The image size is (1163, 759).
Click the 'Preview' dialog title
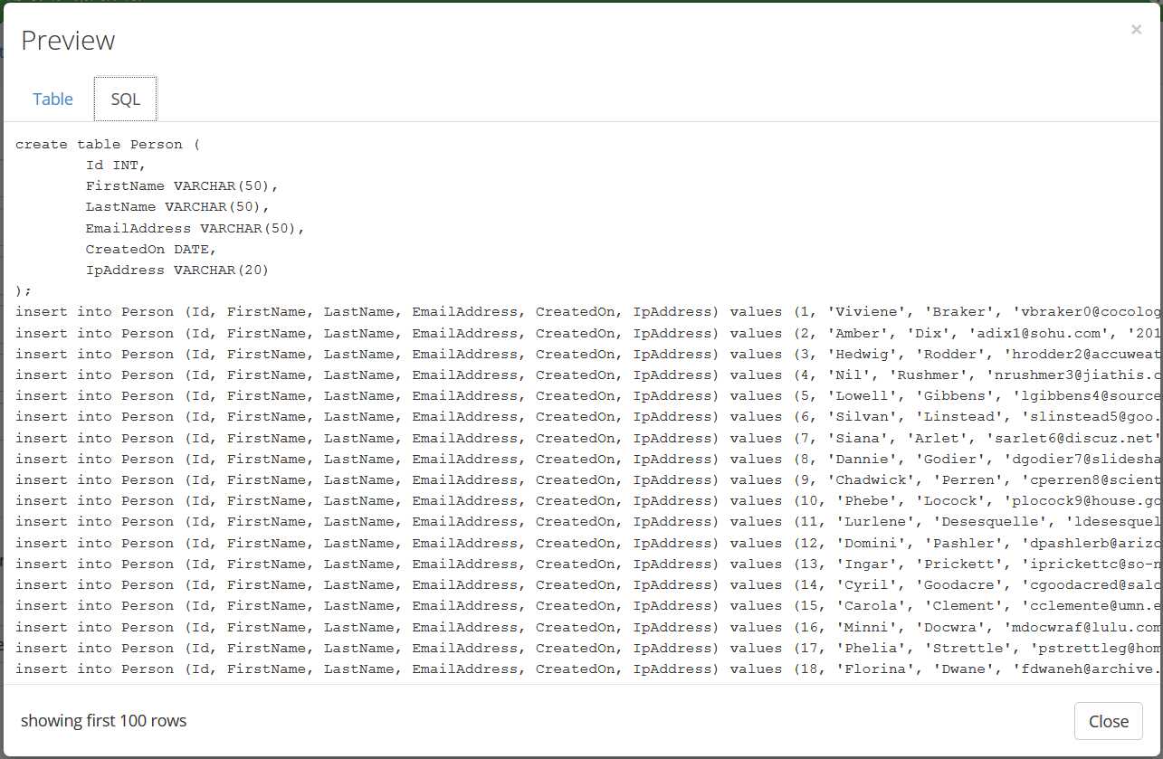click(x=68, y=41)
